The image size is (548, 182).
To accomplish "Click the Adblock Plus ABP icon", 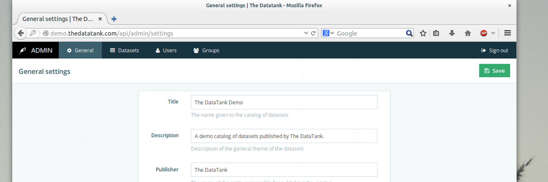I will click(x=484, y=33).
